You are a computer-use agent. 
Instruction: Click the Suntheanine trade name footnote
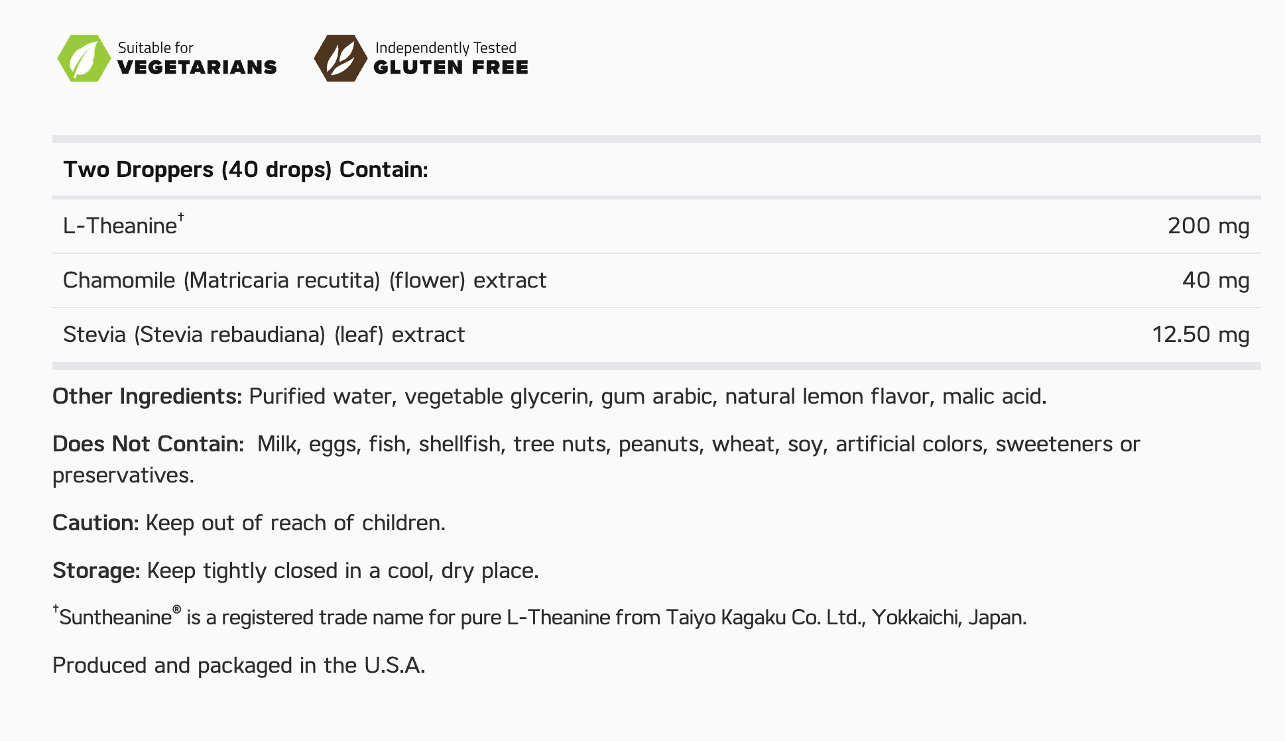[x=540, y=618]
